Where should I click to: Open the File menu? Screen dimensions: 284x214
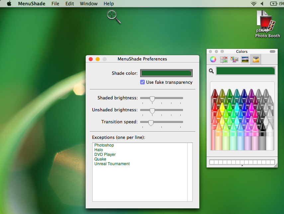[x=55, y=4]
